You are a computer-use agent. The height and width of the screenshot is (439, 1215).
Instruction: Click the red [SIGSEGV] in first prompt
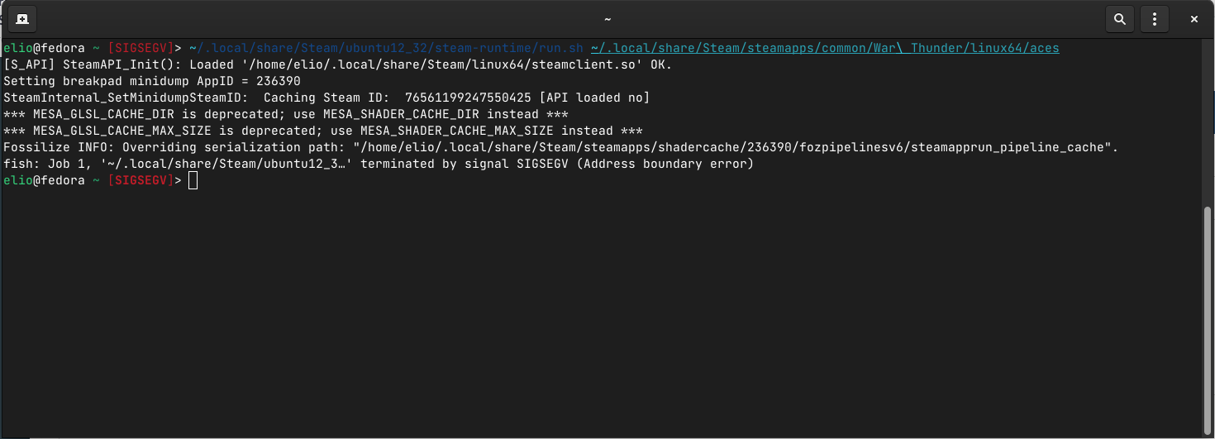coord(141,48)
